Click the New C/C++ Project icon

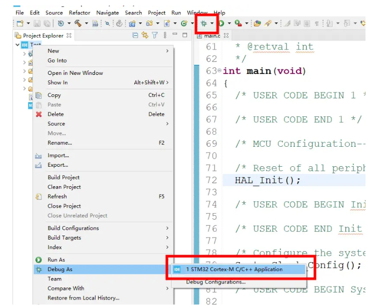132,23
